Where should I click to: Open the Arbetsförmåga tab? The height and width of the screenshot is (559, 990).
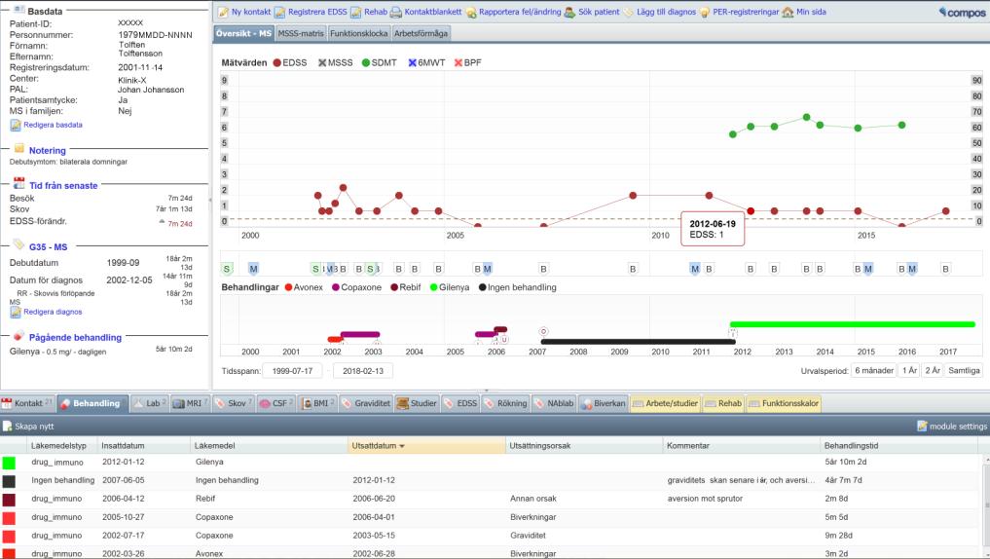[x=421, y=33]
